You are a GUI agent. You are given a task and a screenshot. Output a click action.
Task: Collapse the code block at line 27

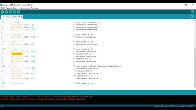[x=4, y=35]
